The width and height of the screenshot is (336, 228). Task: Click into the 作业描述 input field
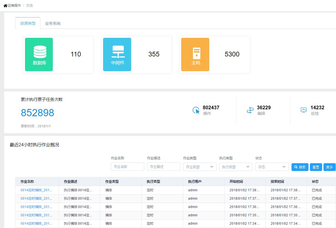(163, 167)
